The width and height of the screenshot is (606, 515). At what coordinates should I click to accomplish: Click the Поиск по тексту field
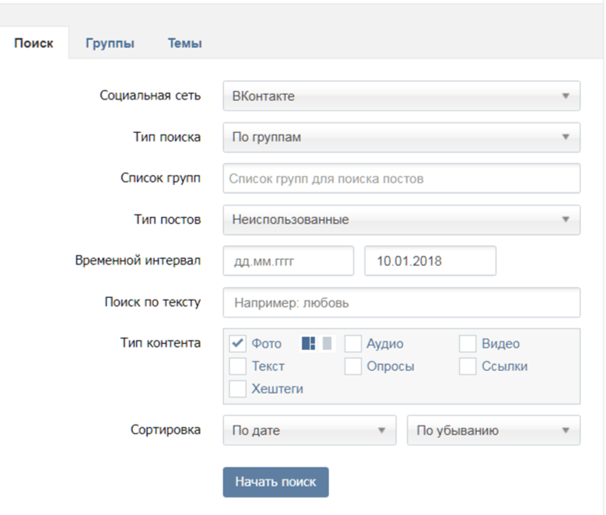coord(401,303)
